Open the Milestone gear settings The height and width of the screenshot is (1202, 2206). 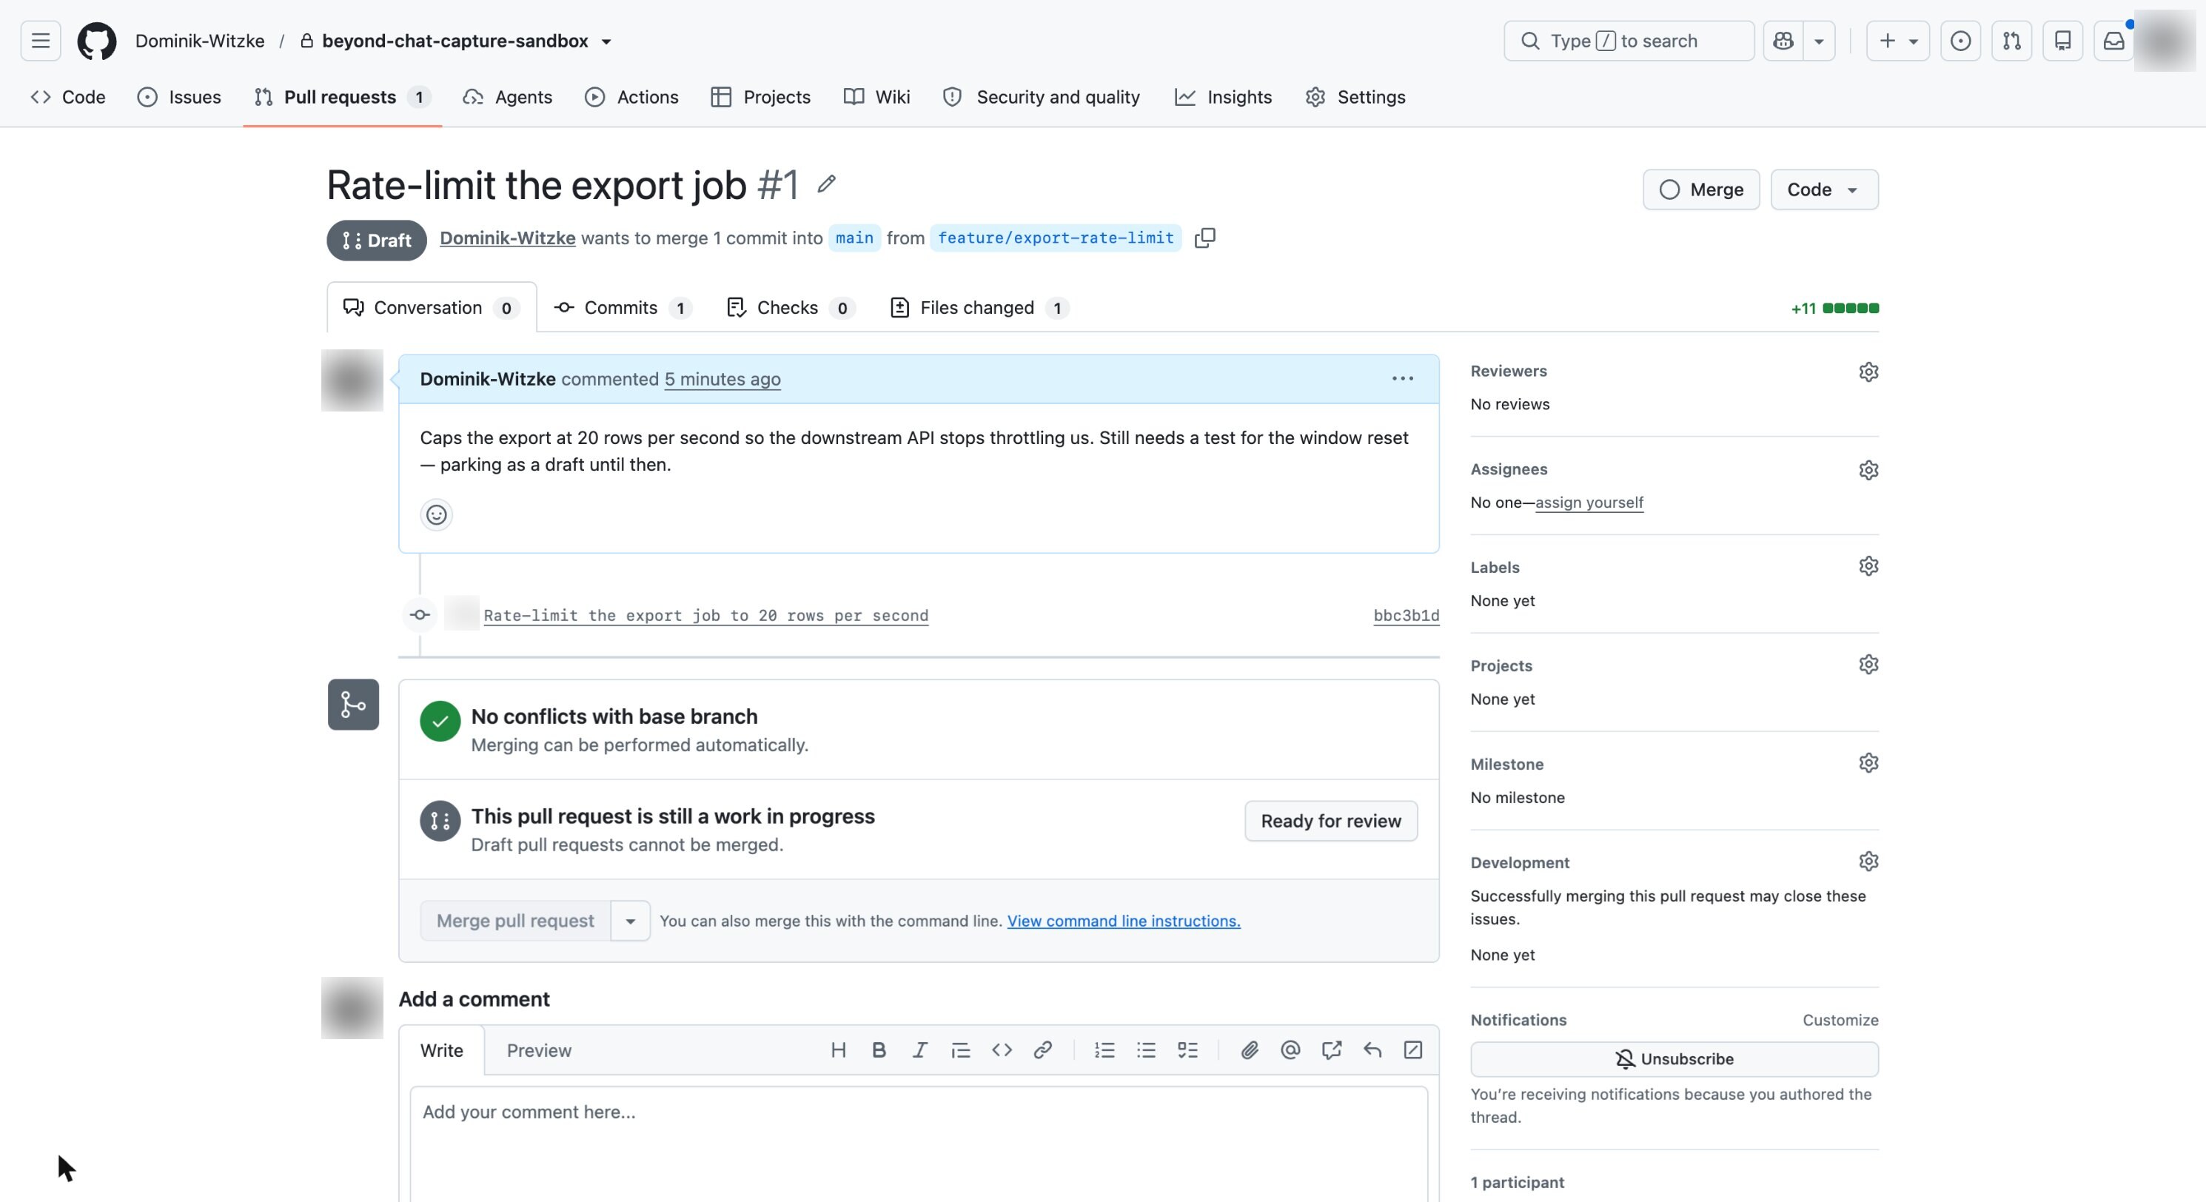1868,763
